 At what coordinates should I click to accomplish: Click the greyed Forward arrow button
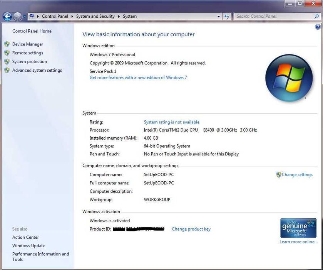[17, 17]
